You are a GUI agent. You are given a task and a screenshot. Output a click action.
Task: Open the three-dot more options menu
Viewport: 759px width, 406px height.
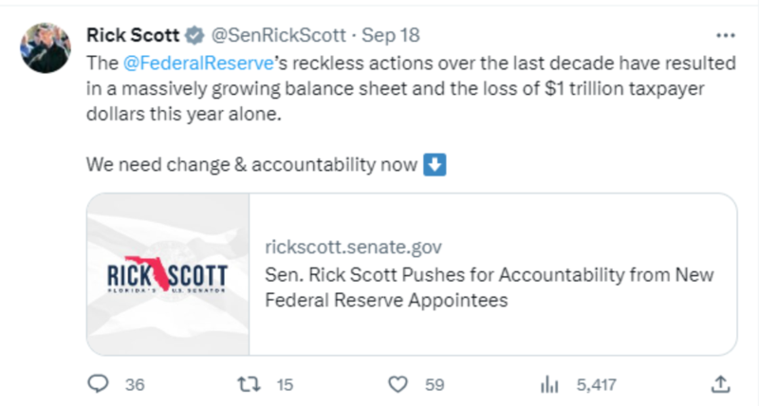pyautogui.click(x=725, y=35)
